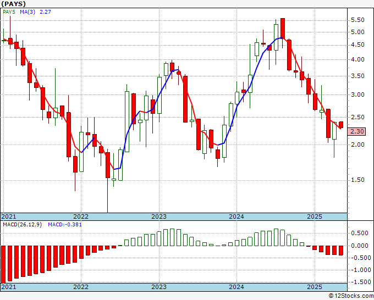Click 2025 on the price chart timeline

315,216
